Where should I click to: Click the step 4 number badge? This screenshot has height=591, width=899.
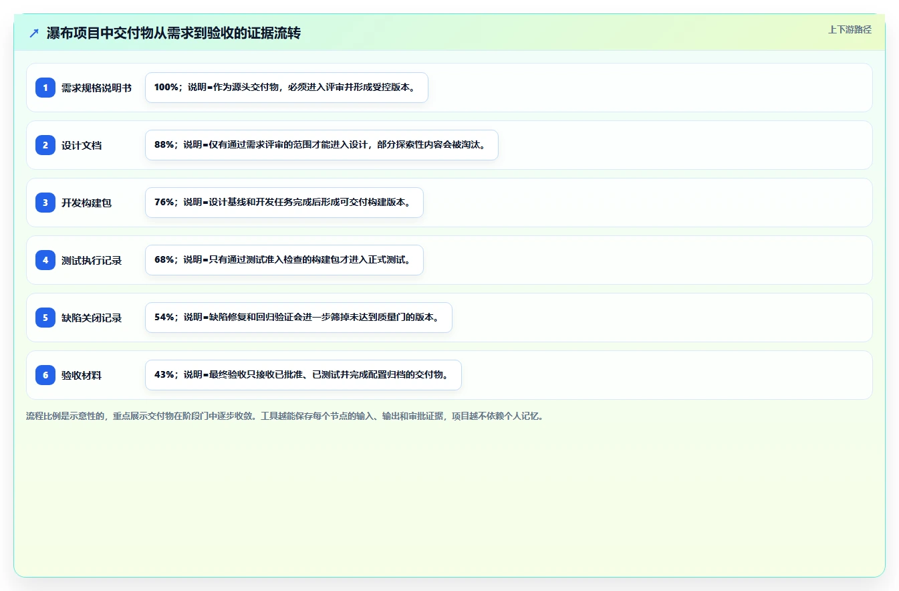pos(45,260)
